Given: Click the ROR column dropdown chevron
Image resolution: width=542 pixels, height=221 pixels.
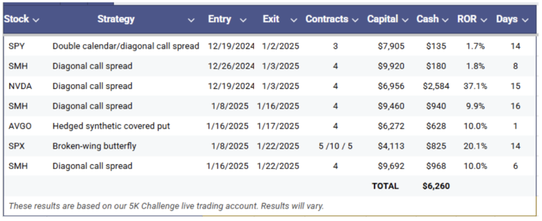Looking at the screenshot, I should point(484,21).
